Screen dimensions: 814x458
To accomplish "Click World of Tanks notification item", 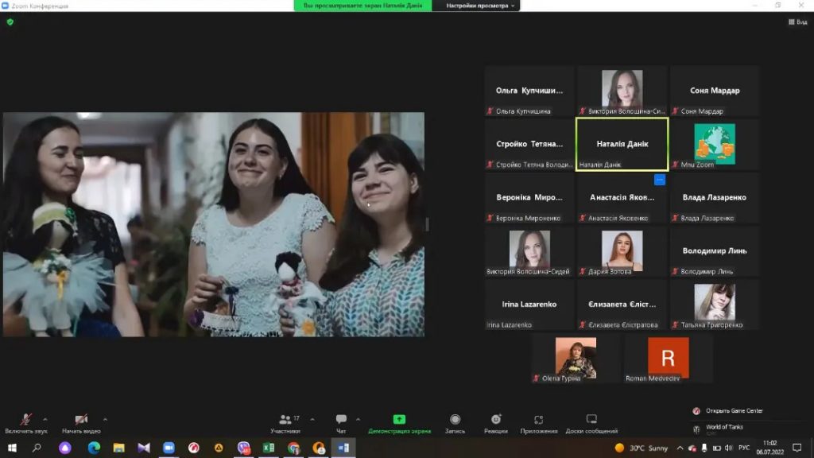I will pos(724,427).
